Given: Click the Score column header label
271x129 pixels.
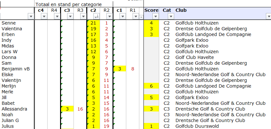Looking at the screenshot, I should [x=151, y=10].
